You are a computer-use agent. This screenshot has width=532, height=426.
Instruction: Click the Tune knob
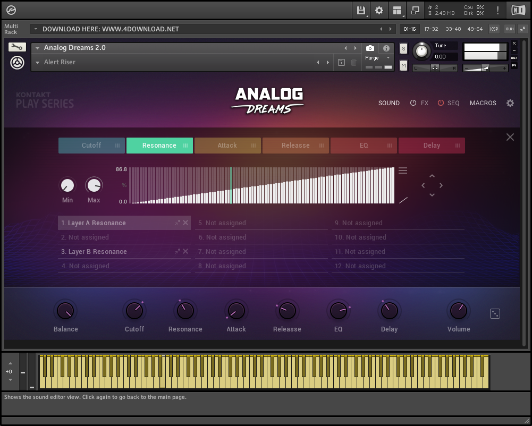click(421, 51)
